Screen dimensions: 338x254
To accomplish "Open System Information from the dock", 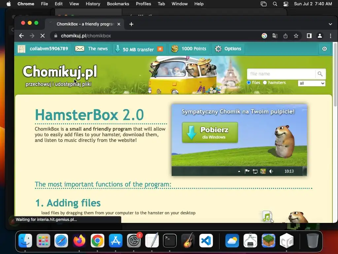I will [x=250, y=240].
